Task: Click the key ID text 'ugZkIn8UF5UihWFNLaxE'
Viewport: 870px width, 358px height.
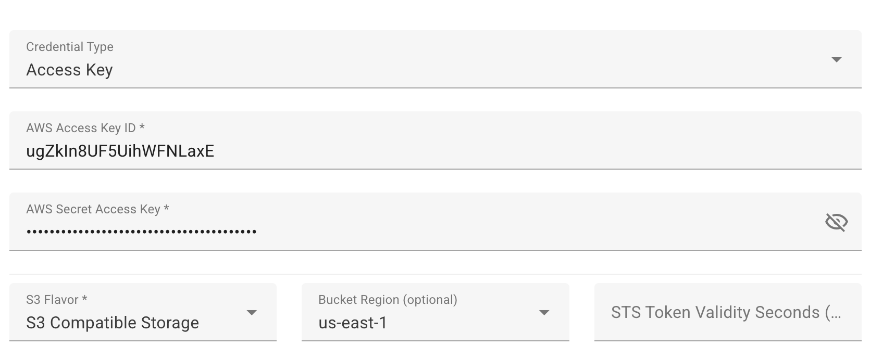Action: pos(120,151)
